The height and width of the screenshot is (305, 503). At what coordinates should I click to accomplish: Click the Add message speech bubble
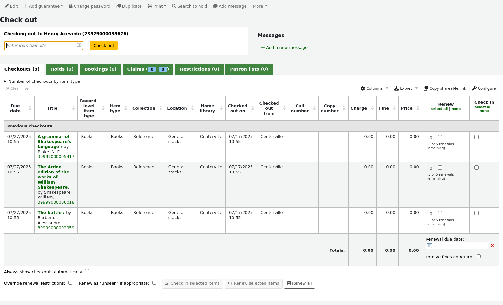click(x=215, y=6)
